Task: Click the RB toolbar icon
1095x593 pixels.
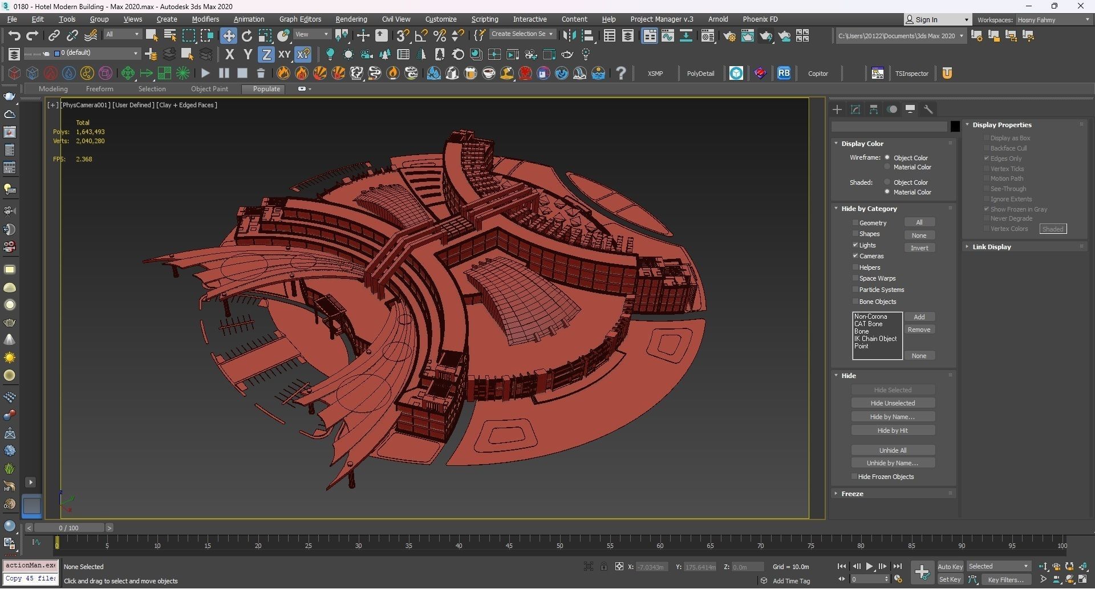Action: coord(784,73)
